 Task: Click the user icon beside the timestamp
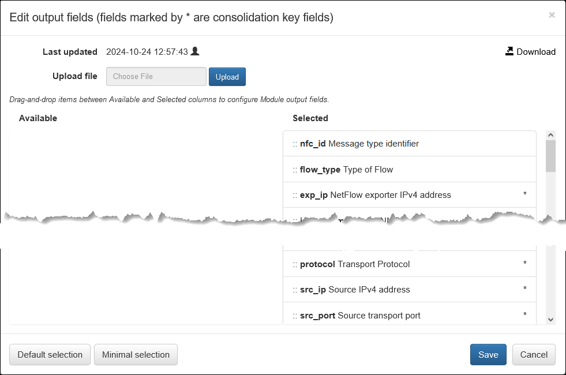tap(195, 51)
